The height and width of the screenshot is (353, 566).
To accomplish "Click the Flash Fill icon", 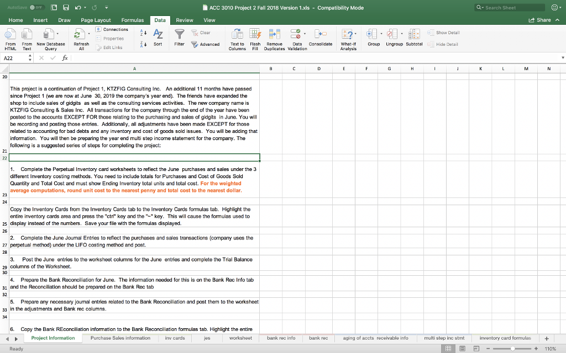I will [x=255, y=34].
